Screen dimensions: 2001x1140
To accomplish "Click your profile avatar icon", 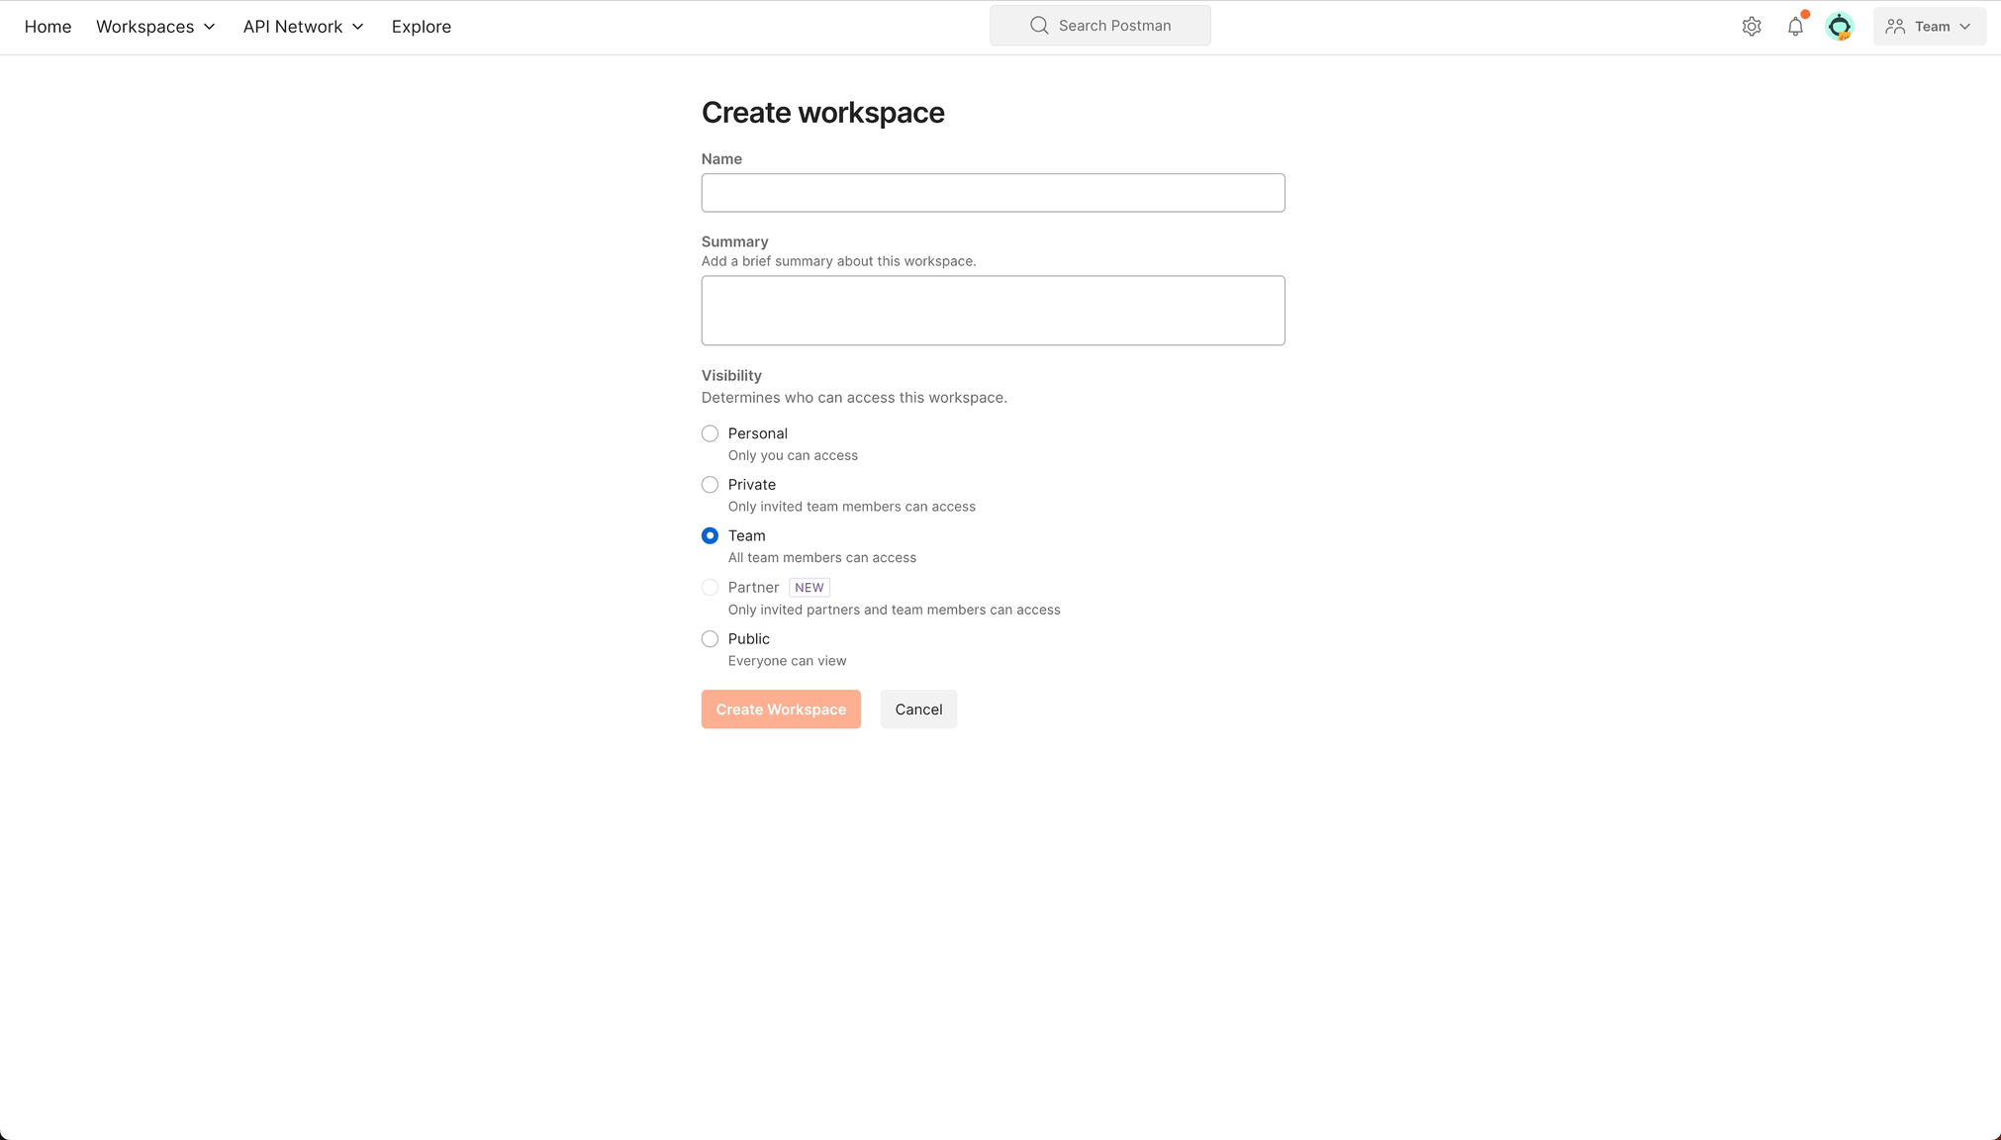I will (1840, 26).
